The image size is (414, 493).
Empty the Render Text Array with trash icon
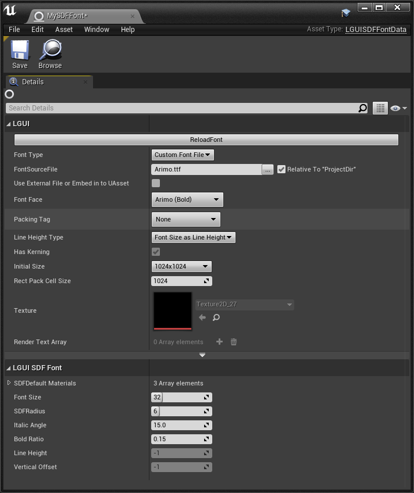click(234, 342)
